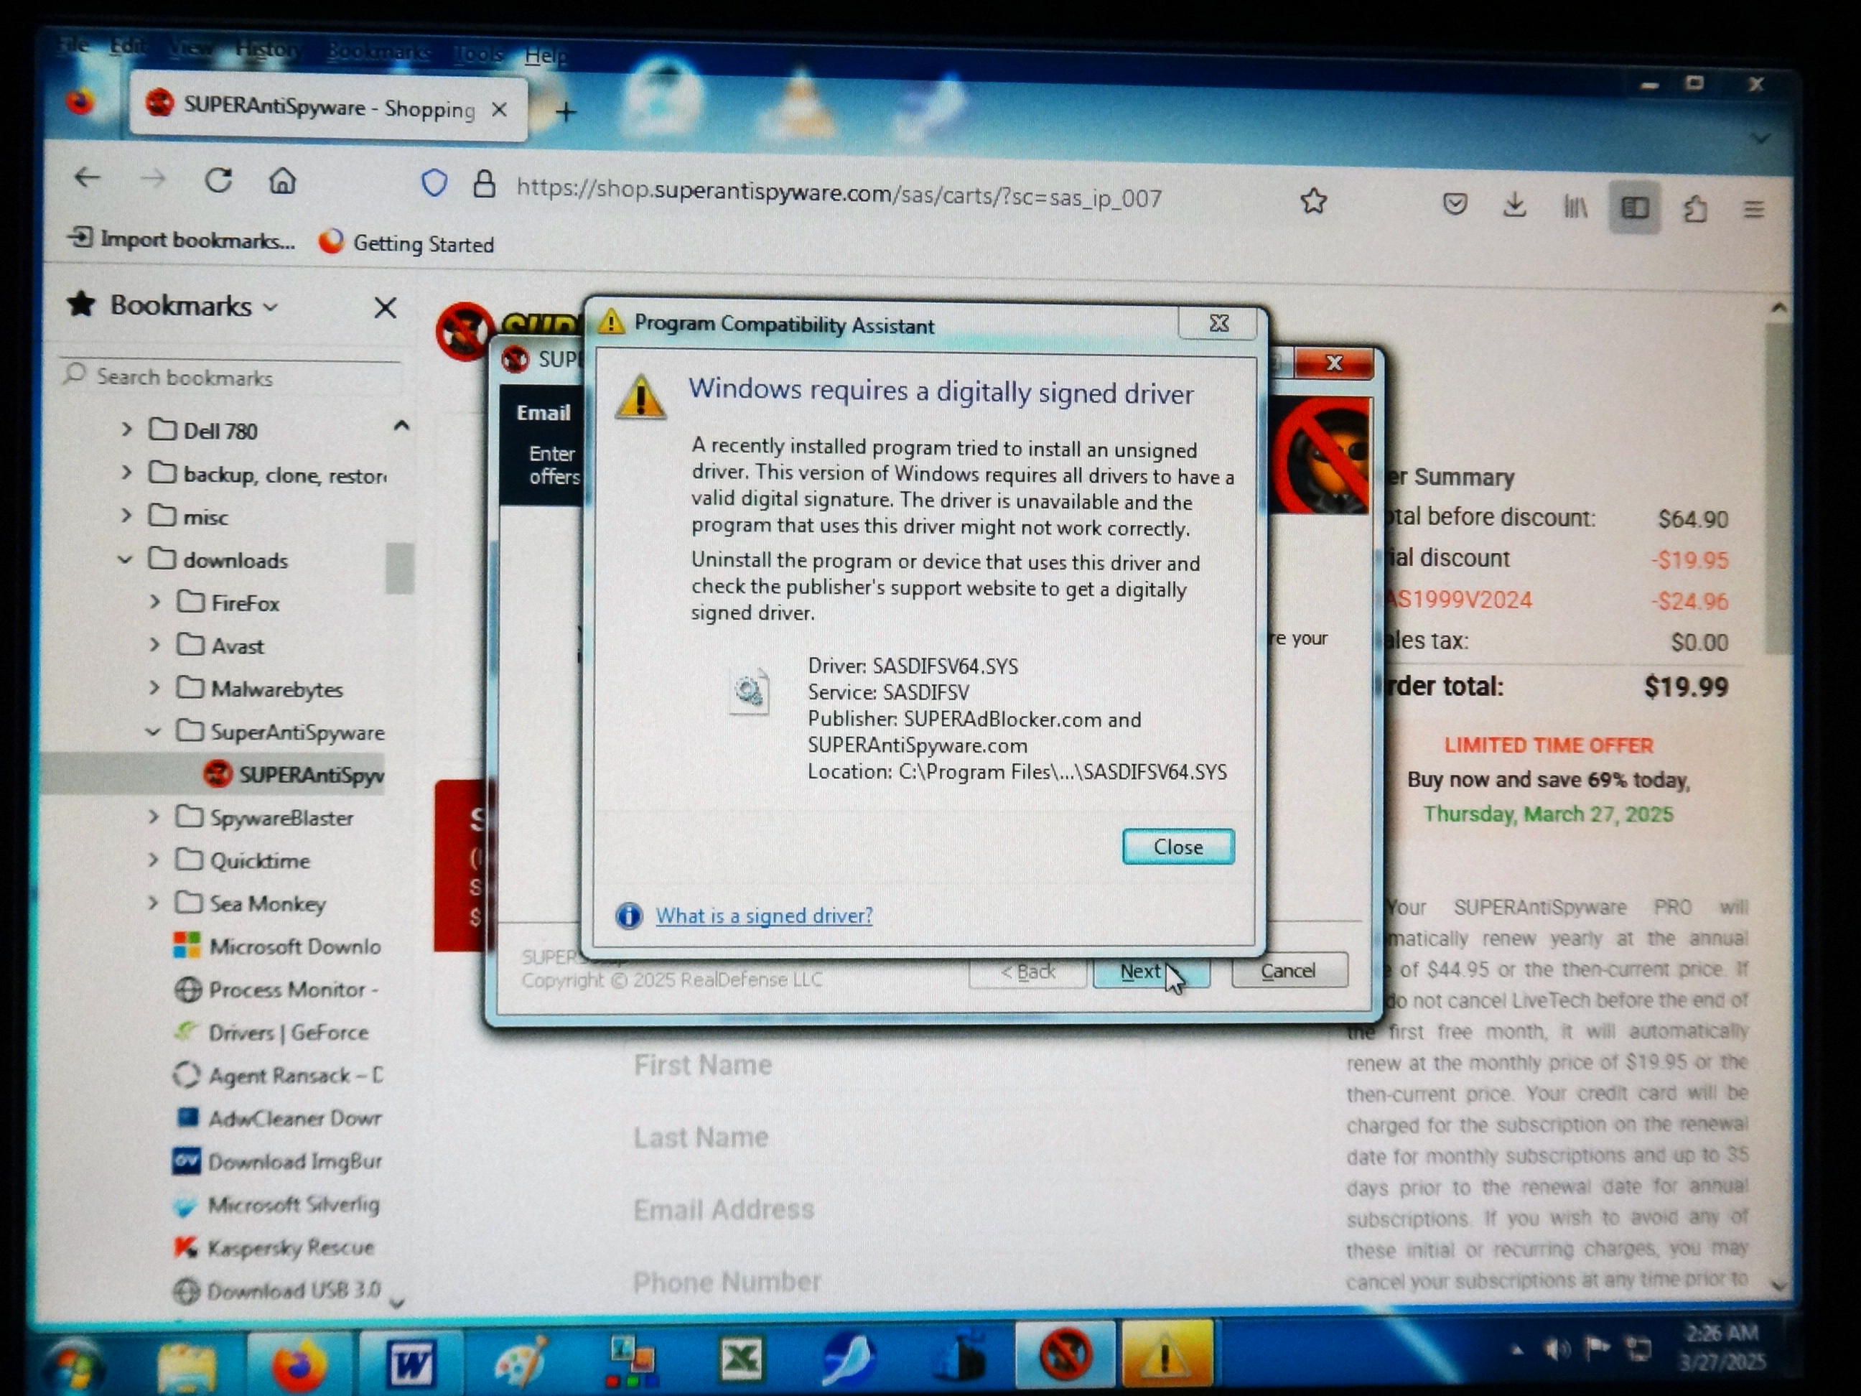This screenshot has height=1396, width=1861.
Task: Click the page vertical scrollbar
Action: pos(1777,488)
